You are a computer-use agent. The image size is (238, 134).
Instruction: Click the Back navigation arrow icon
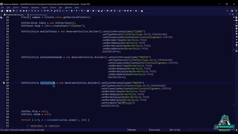pos(131,11)
